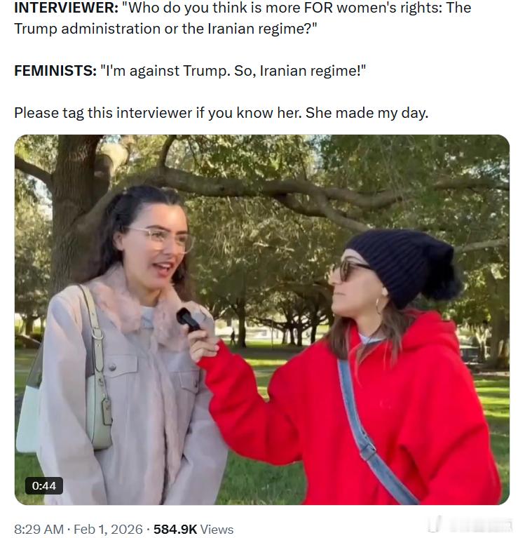
Task: Click the 'She made my day' text
Action: coord(367,113)
